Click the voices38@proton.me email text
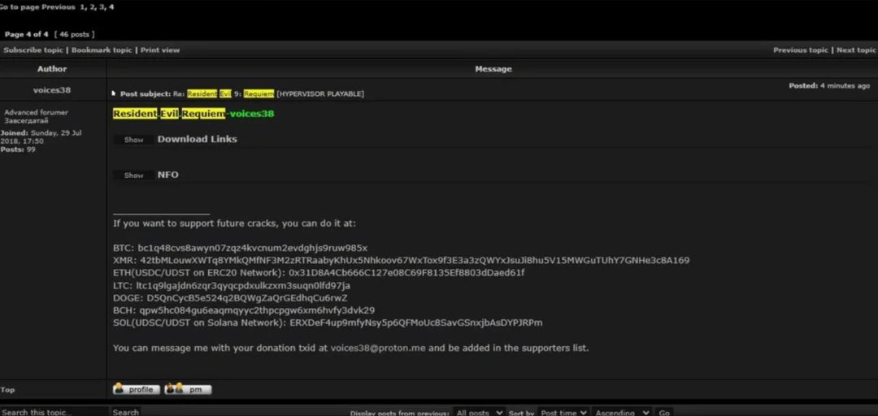 [x=378, y=348]
